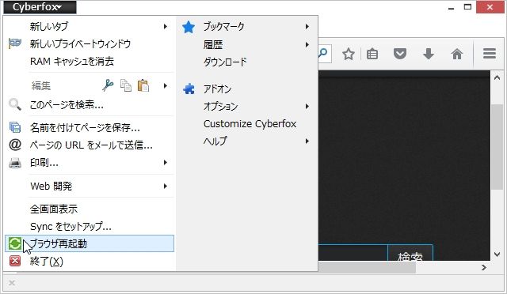This screenshot has width=507, height=294.
Task: Click the search magnifier in toolbar
Action: point(322,53)
